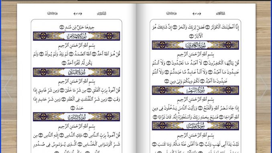Image resolution: width=272 pixels, height=153 pixels.
Task: Click page number 568 at top
Action: click(197, 14)
